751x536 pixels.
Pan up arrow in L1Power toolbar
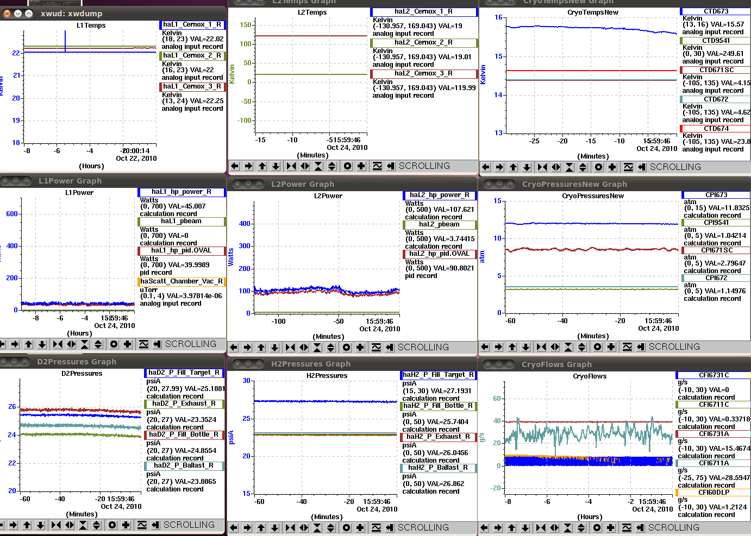(28, 344)
